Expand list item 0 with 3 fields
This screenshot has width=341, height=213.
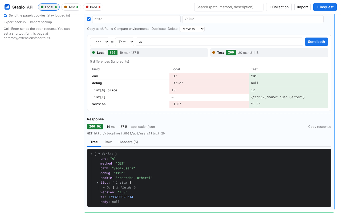coord(104,187)
